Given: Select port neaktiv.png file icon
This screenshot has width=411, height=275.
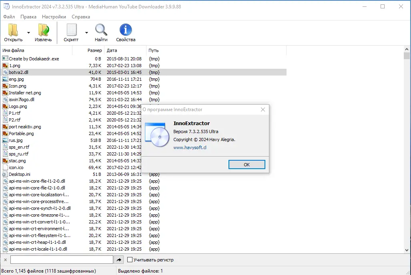Looking at the screenshot, I should tap(5, 127).
